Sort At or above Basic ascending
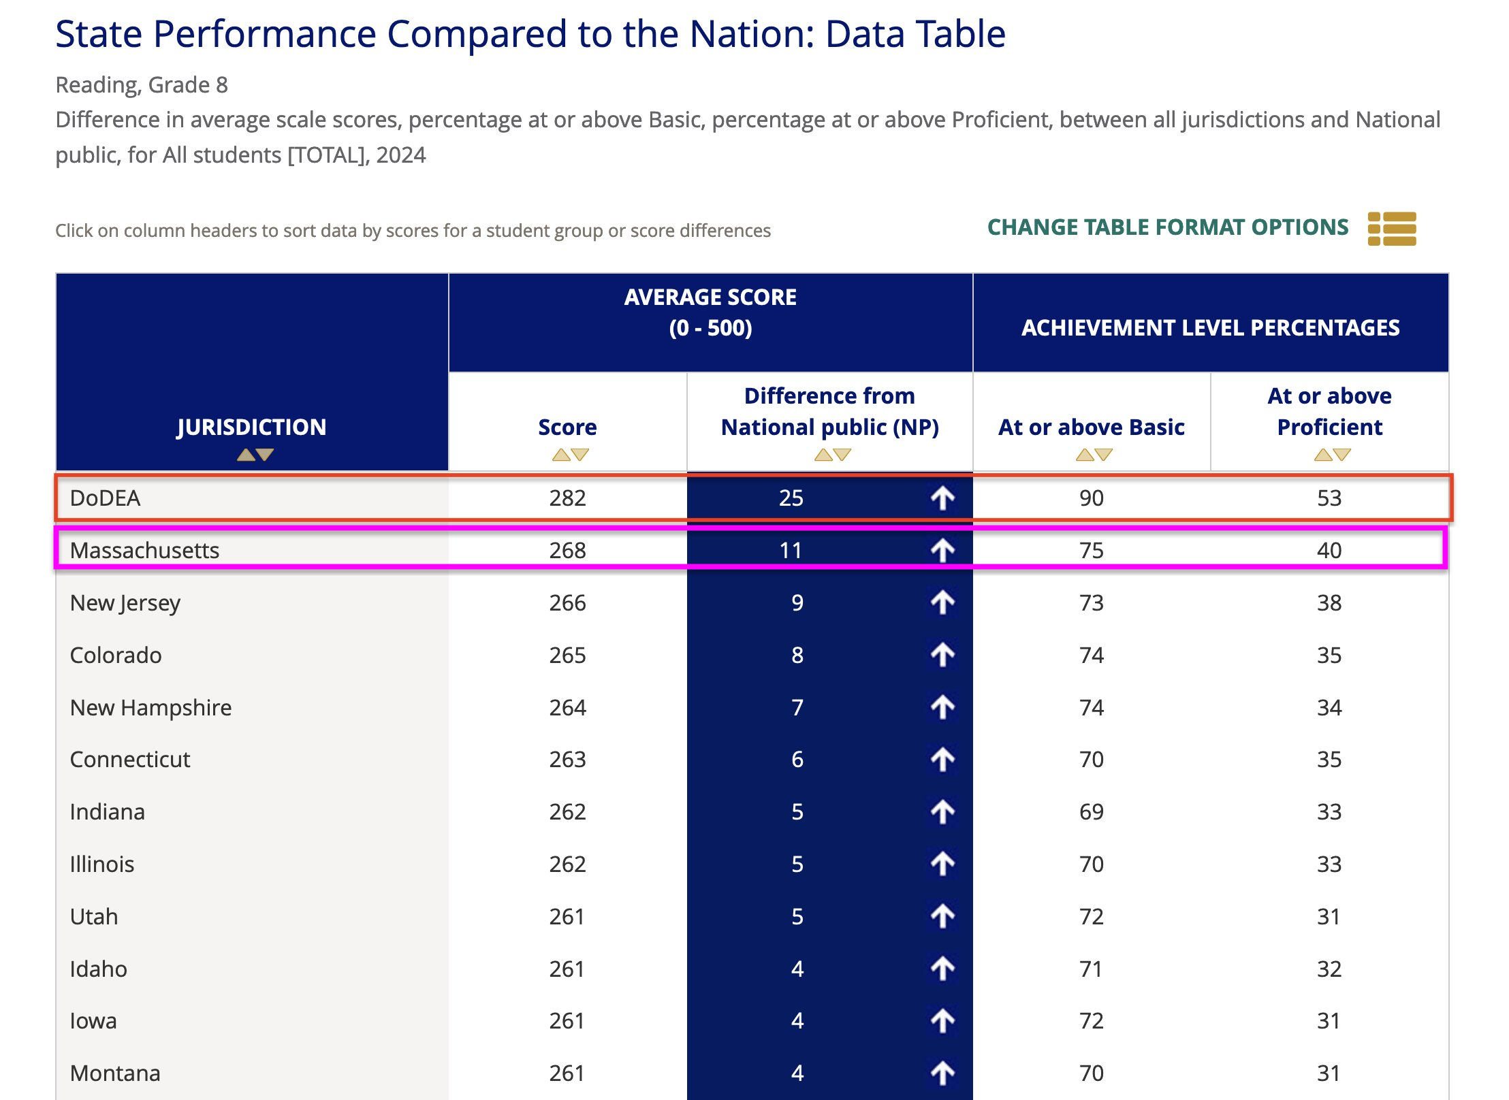The width and height of the screenshot is (1509, 1100). tap(1084, 455)
